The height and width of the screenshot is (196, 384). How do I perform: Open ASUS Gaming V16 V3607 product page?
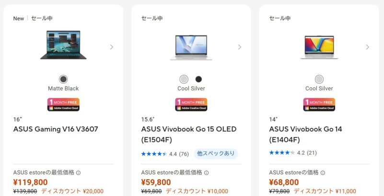(56, 129)
